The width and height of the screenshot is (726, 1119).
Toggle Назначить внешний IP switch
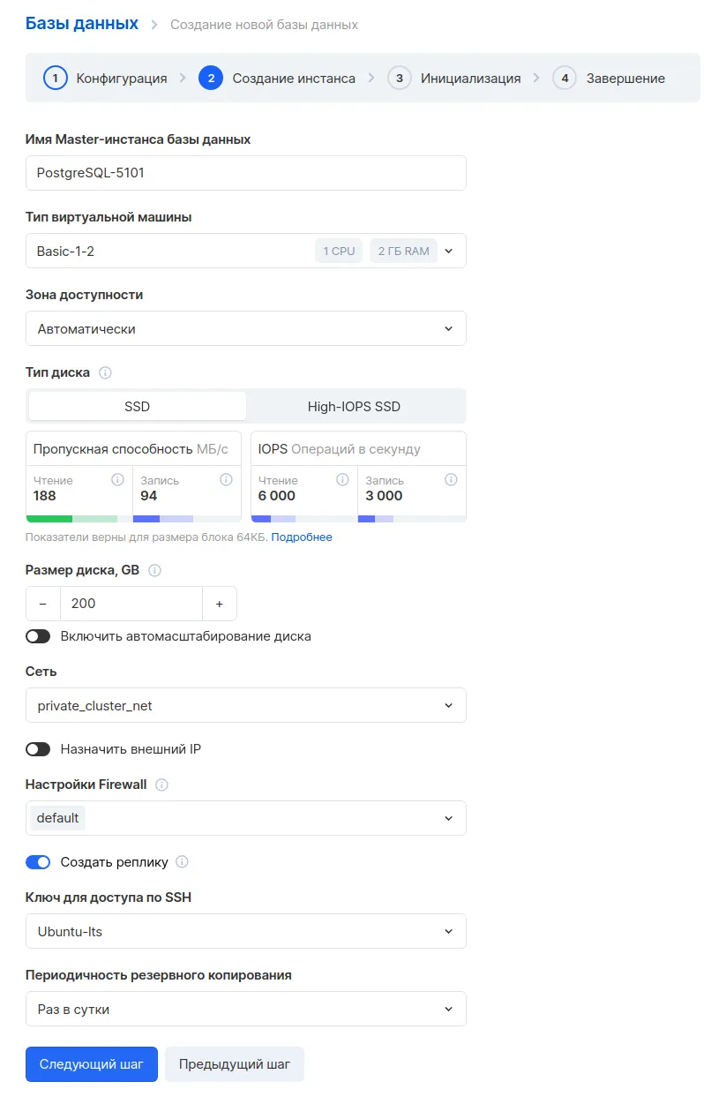tap(38, 749)
